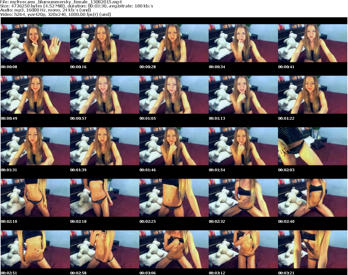Select the timestamp label 00:02:32
Image resolution: width=348 pixels, height=275 pixels.
point(217,221)
